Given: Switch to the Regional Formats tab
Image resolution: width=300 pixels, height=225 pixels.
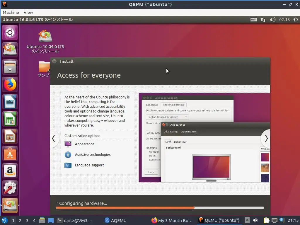Looking at the screenshot, I should click(x=173, y=105).
